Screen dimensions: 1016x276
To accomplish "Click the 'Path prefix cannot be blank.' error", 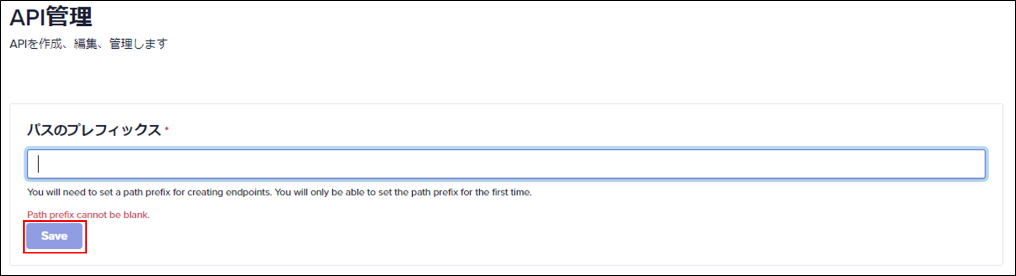I will pos(89,215).
